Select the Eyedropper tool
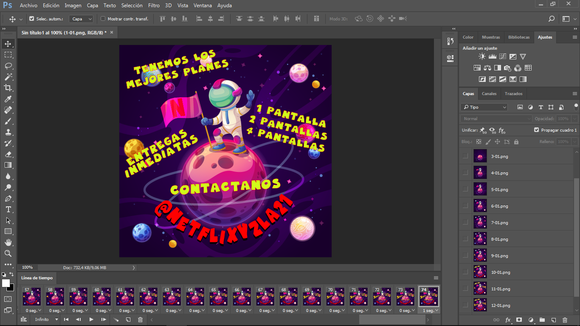The width and height of the screenshot is (580, 326). (8, 99)
